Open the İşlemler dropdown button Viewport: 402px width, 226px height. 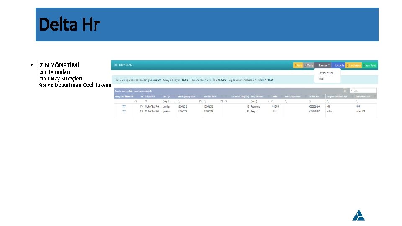(323, 65)
